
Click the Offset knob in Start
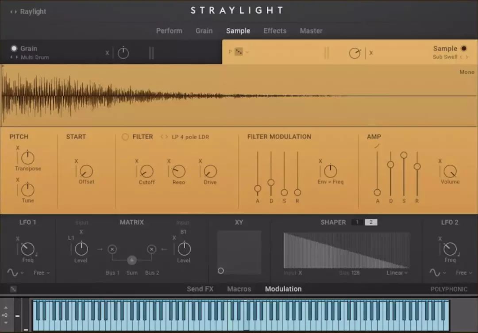(86, 171)
